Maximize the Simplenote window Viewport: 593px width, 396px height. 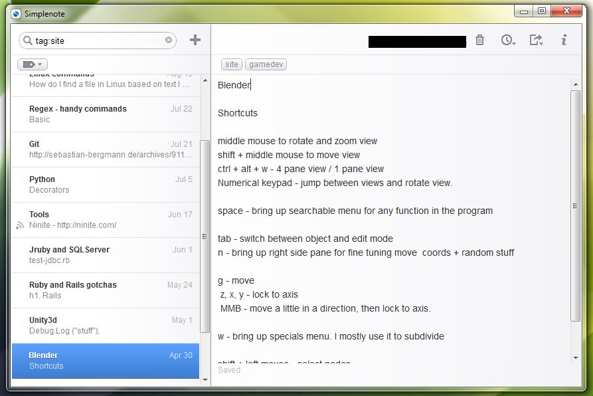click(542, 11)
